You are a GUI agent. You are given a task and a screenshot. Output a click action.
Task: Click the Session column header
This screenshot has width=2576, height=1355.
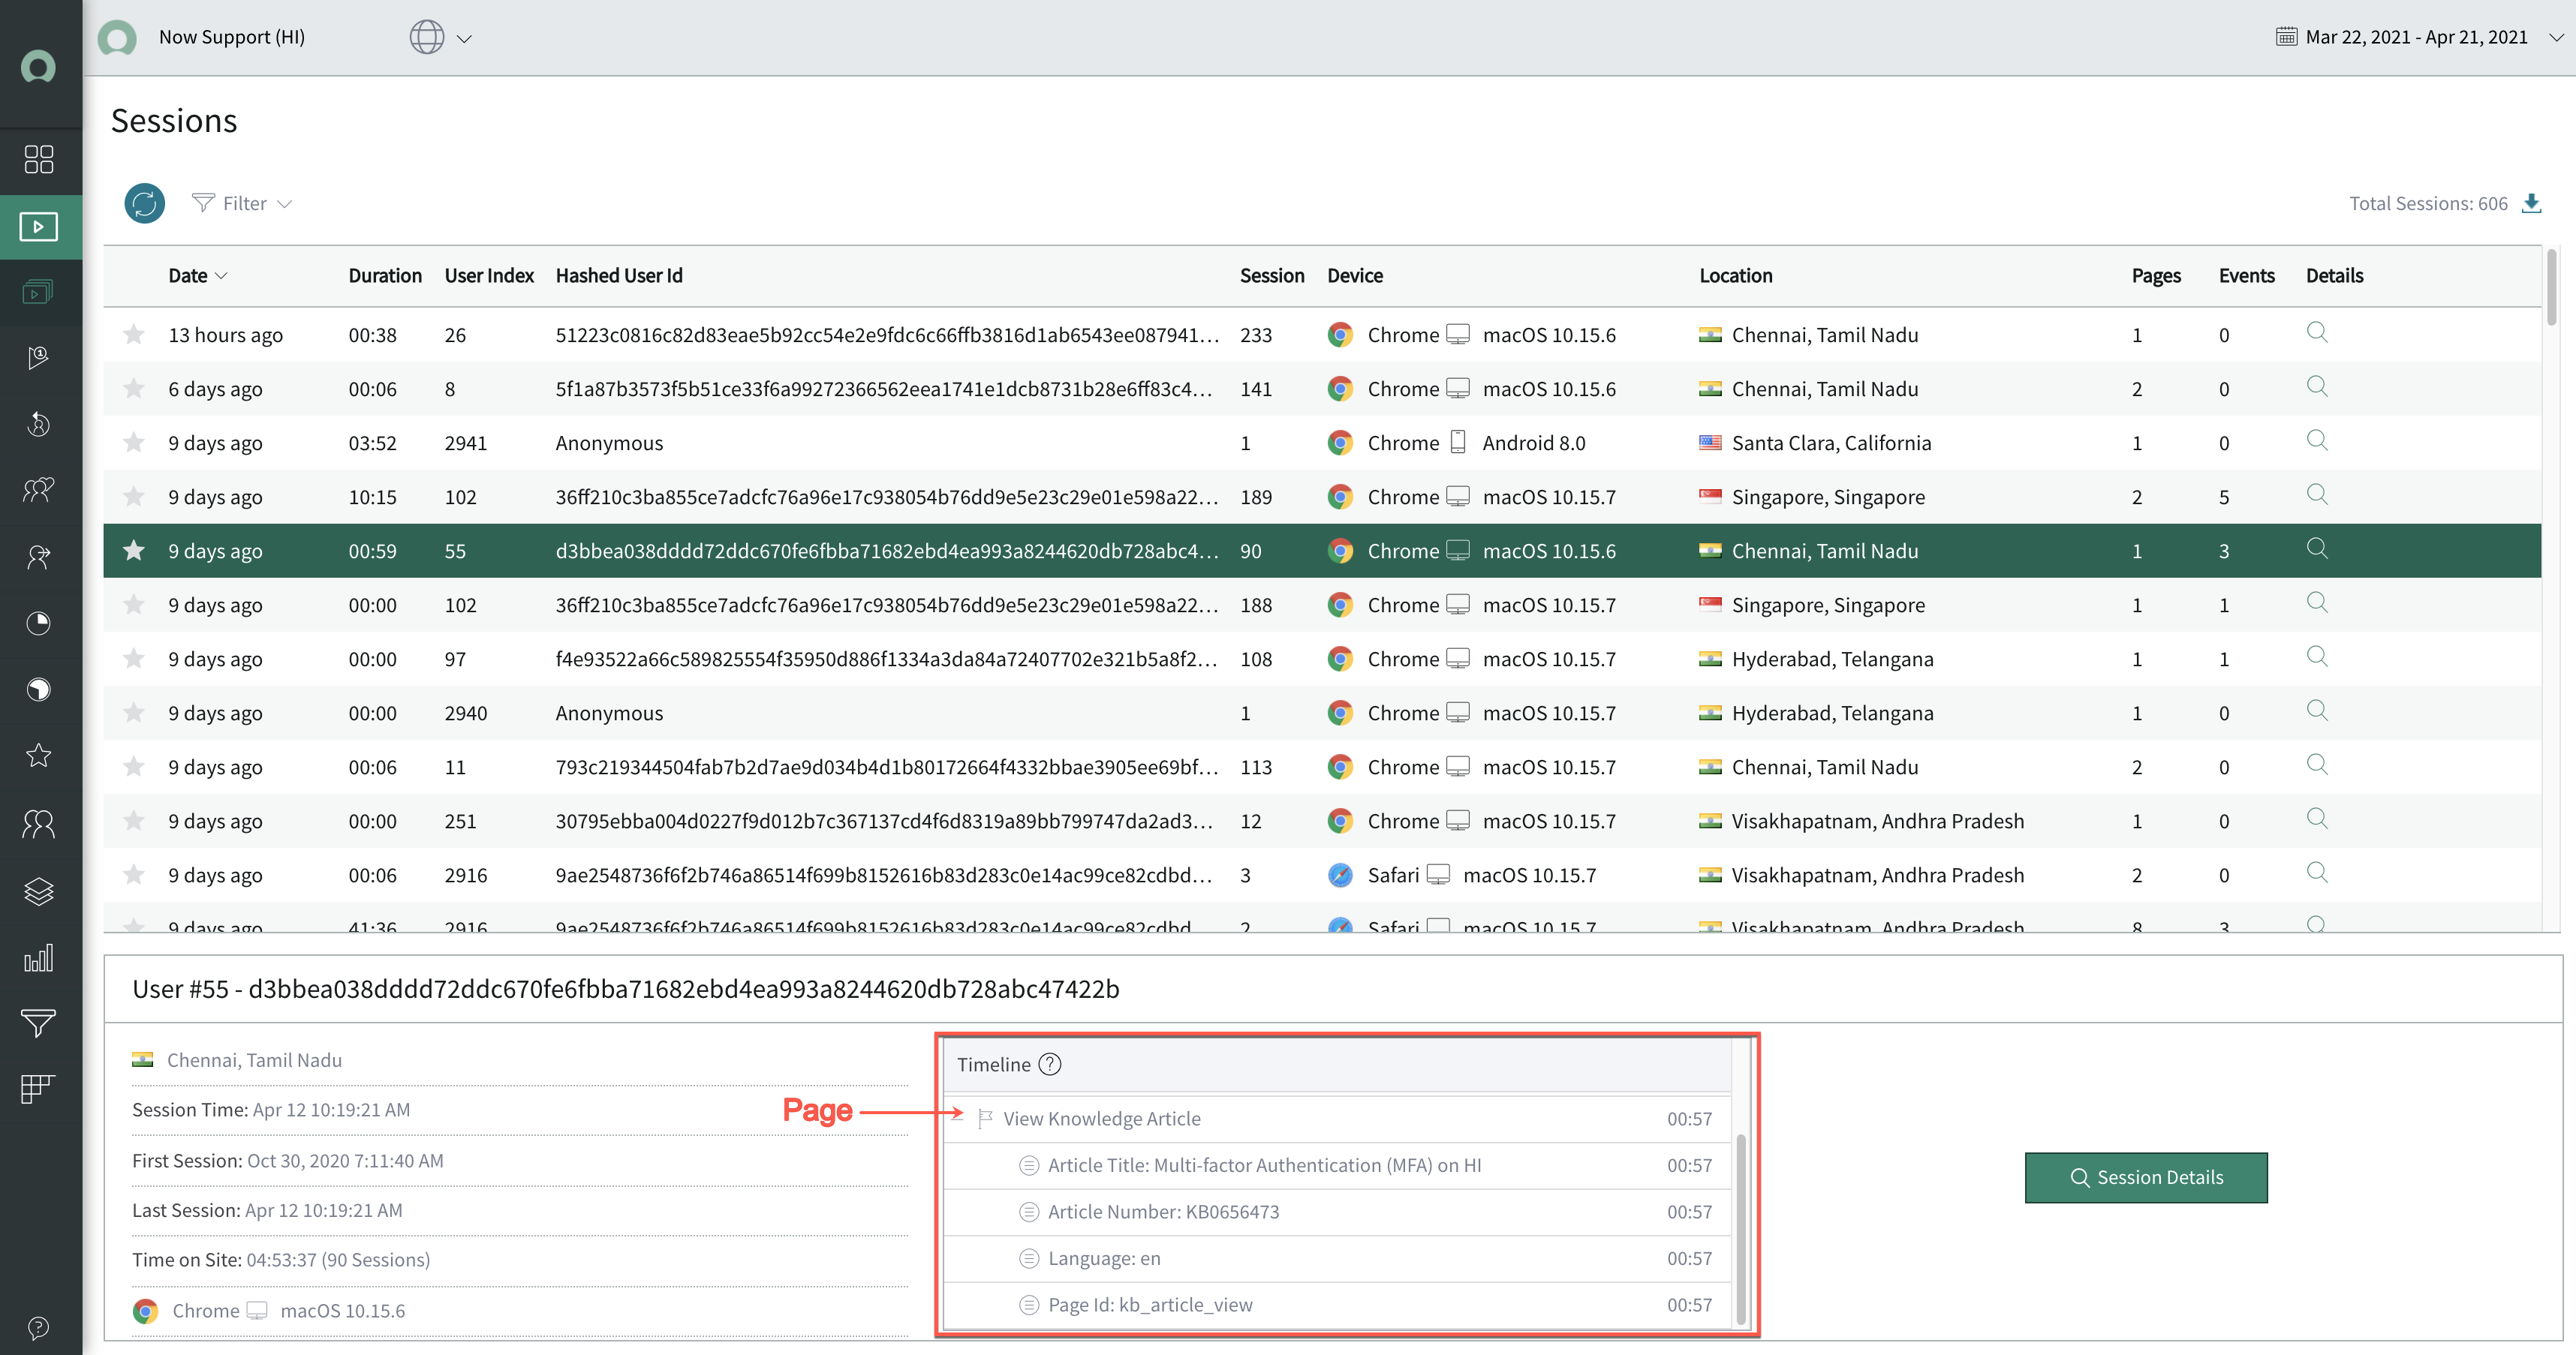[1272, 276]
